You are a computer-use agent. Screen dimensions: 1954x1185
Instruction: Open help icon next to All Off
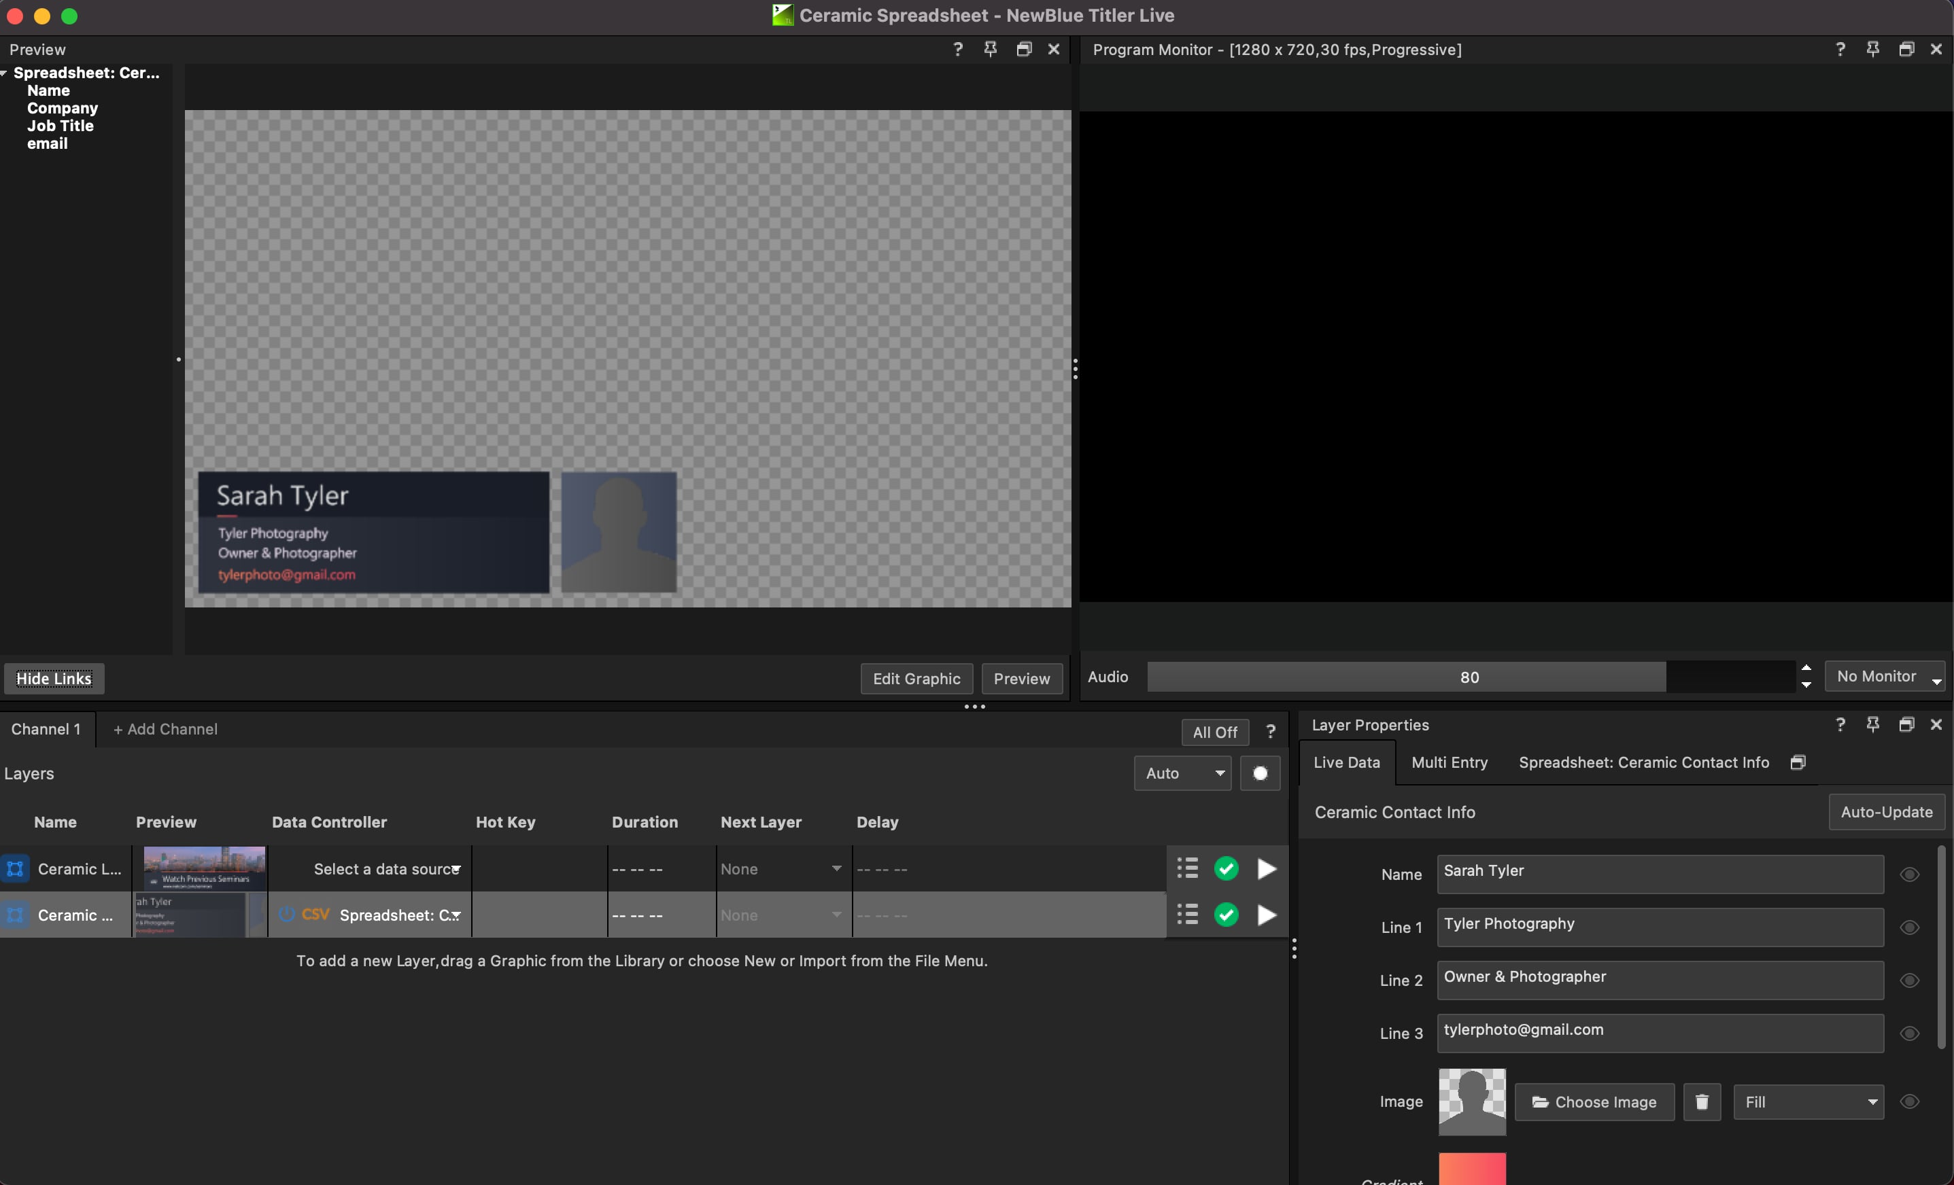1271,732
